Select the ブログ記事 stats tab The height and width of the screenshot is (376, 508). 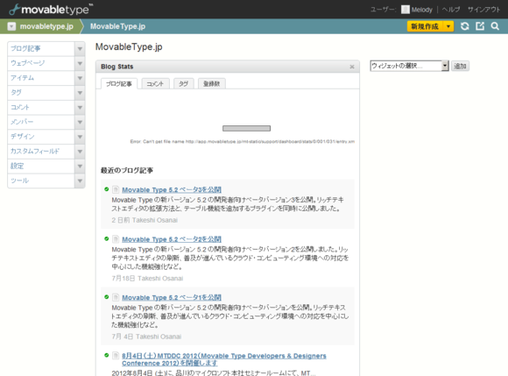point(119,83)
